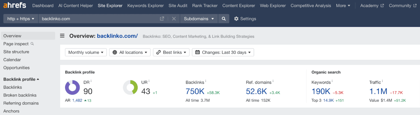The image size is (420, 115).
Task: Open the Changes: Last 30 days dropdown
Action: [x=223, y=52]
